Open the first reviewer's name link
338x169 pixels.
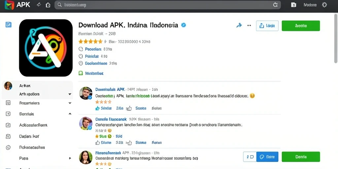pos(110,89)
